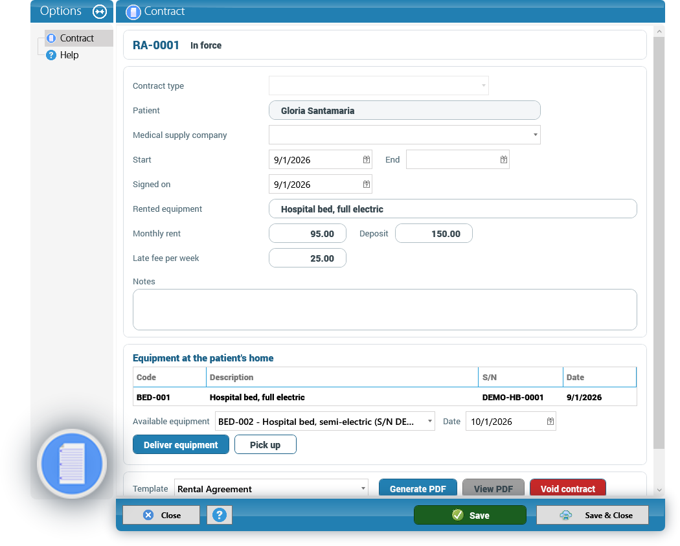Click the equipment delivery Date field

tap(511, 421)
